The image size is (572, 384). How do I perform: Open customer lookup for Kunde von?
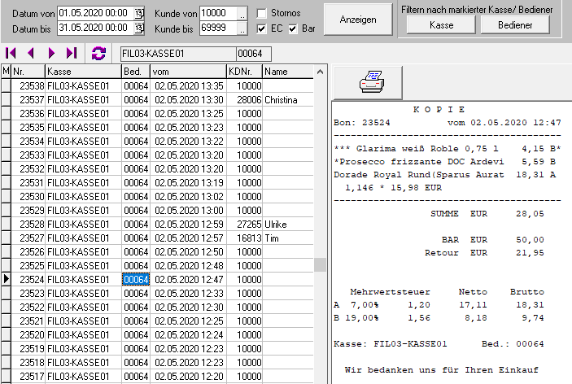coord(242,14)
